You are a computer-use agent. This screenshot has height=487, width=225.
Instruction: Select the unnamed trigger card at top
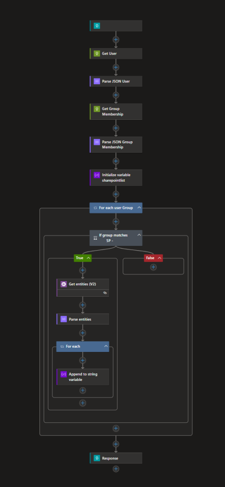point(116,26)
